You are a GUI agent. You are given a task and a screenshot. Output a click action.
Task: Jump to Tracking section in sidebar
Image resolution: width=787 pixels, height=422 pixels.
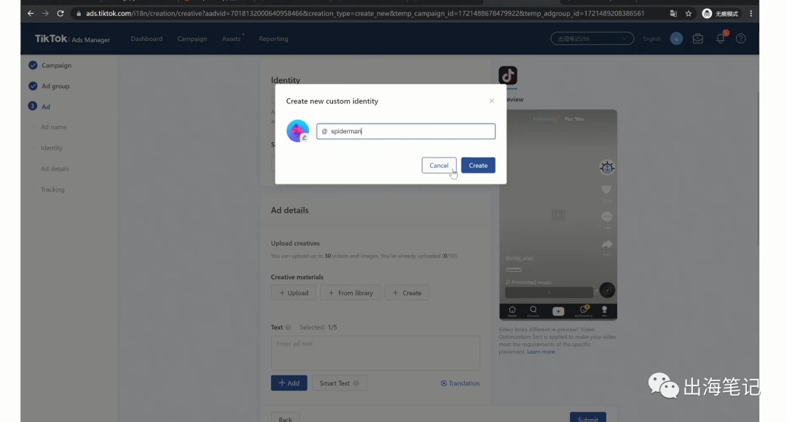pos(52,189)
